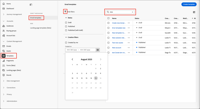This screenshot has height=109, width=200.
Task: Click Hide filters label
Action: click(71, 12)
